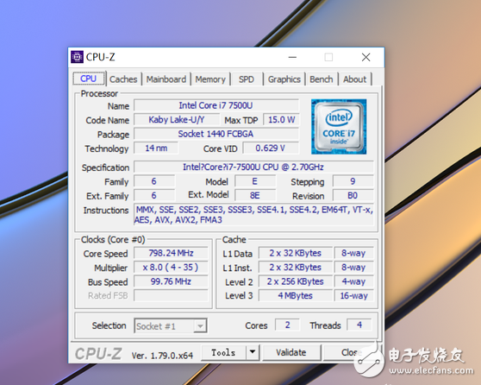Viewport: 481px width, 385px height.
Task: Close the CPU-Z window with X
Action: click(x=365, y=57)
